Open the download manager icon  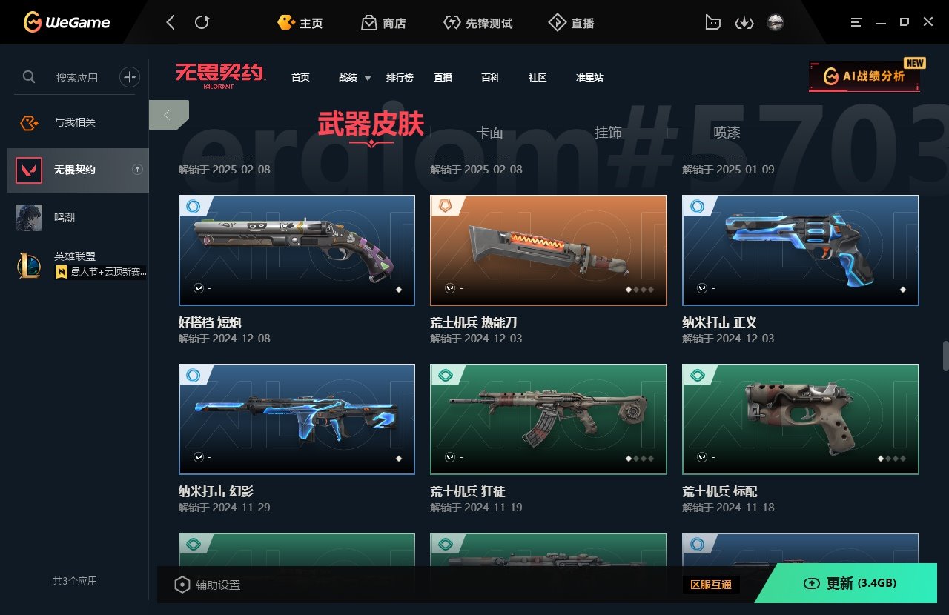744,23
